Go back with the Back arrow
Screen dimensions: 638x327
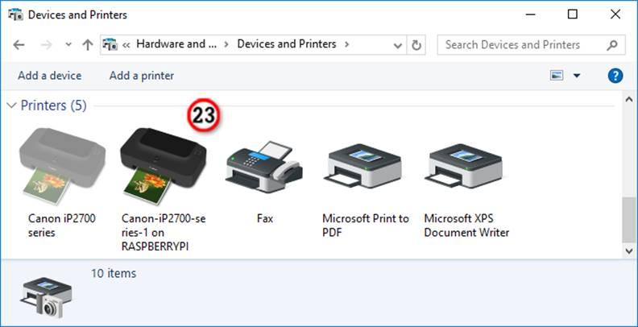pyautogui.click(x=19, y=45)
